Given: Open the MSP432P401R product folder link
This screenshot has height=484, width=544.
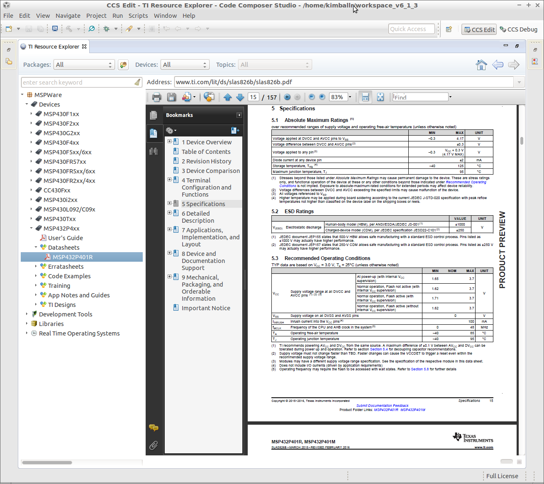Looking at the screenshot, I should pos(386,410).
